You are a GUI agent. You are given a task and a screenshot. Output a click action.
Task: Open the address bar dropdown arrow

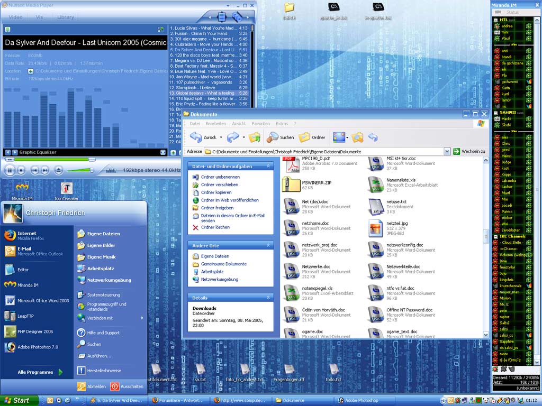click(447, 151)
